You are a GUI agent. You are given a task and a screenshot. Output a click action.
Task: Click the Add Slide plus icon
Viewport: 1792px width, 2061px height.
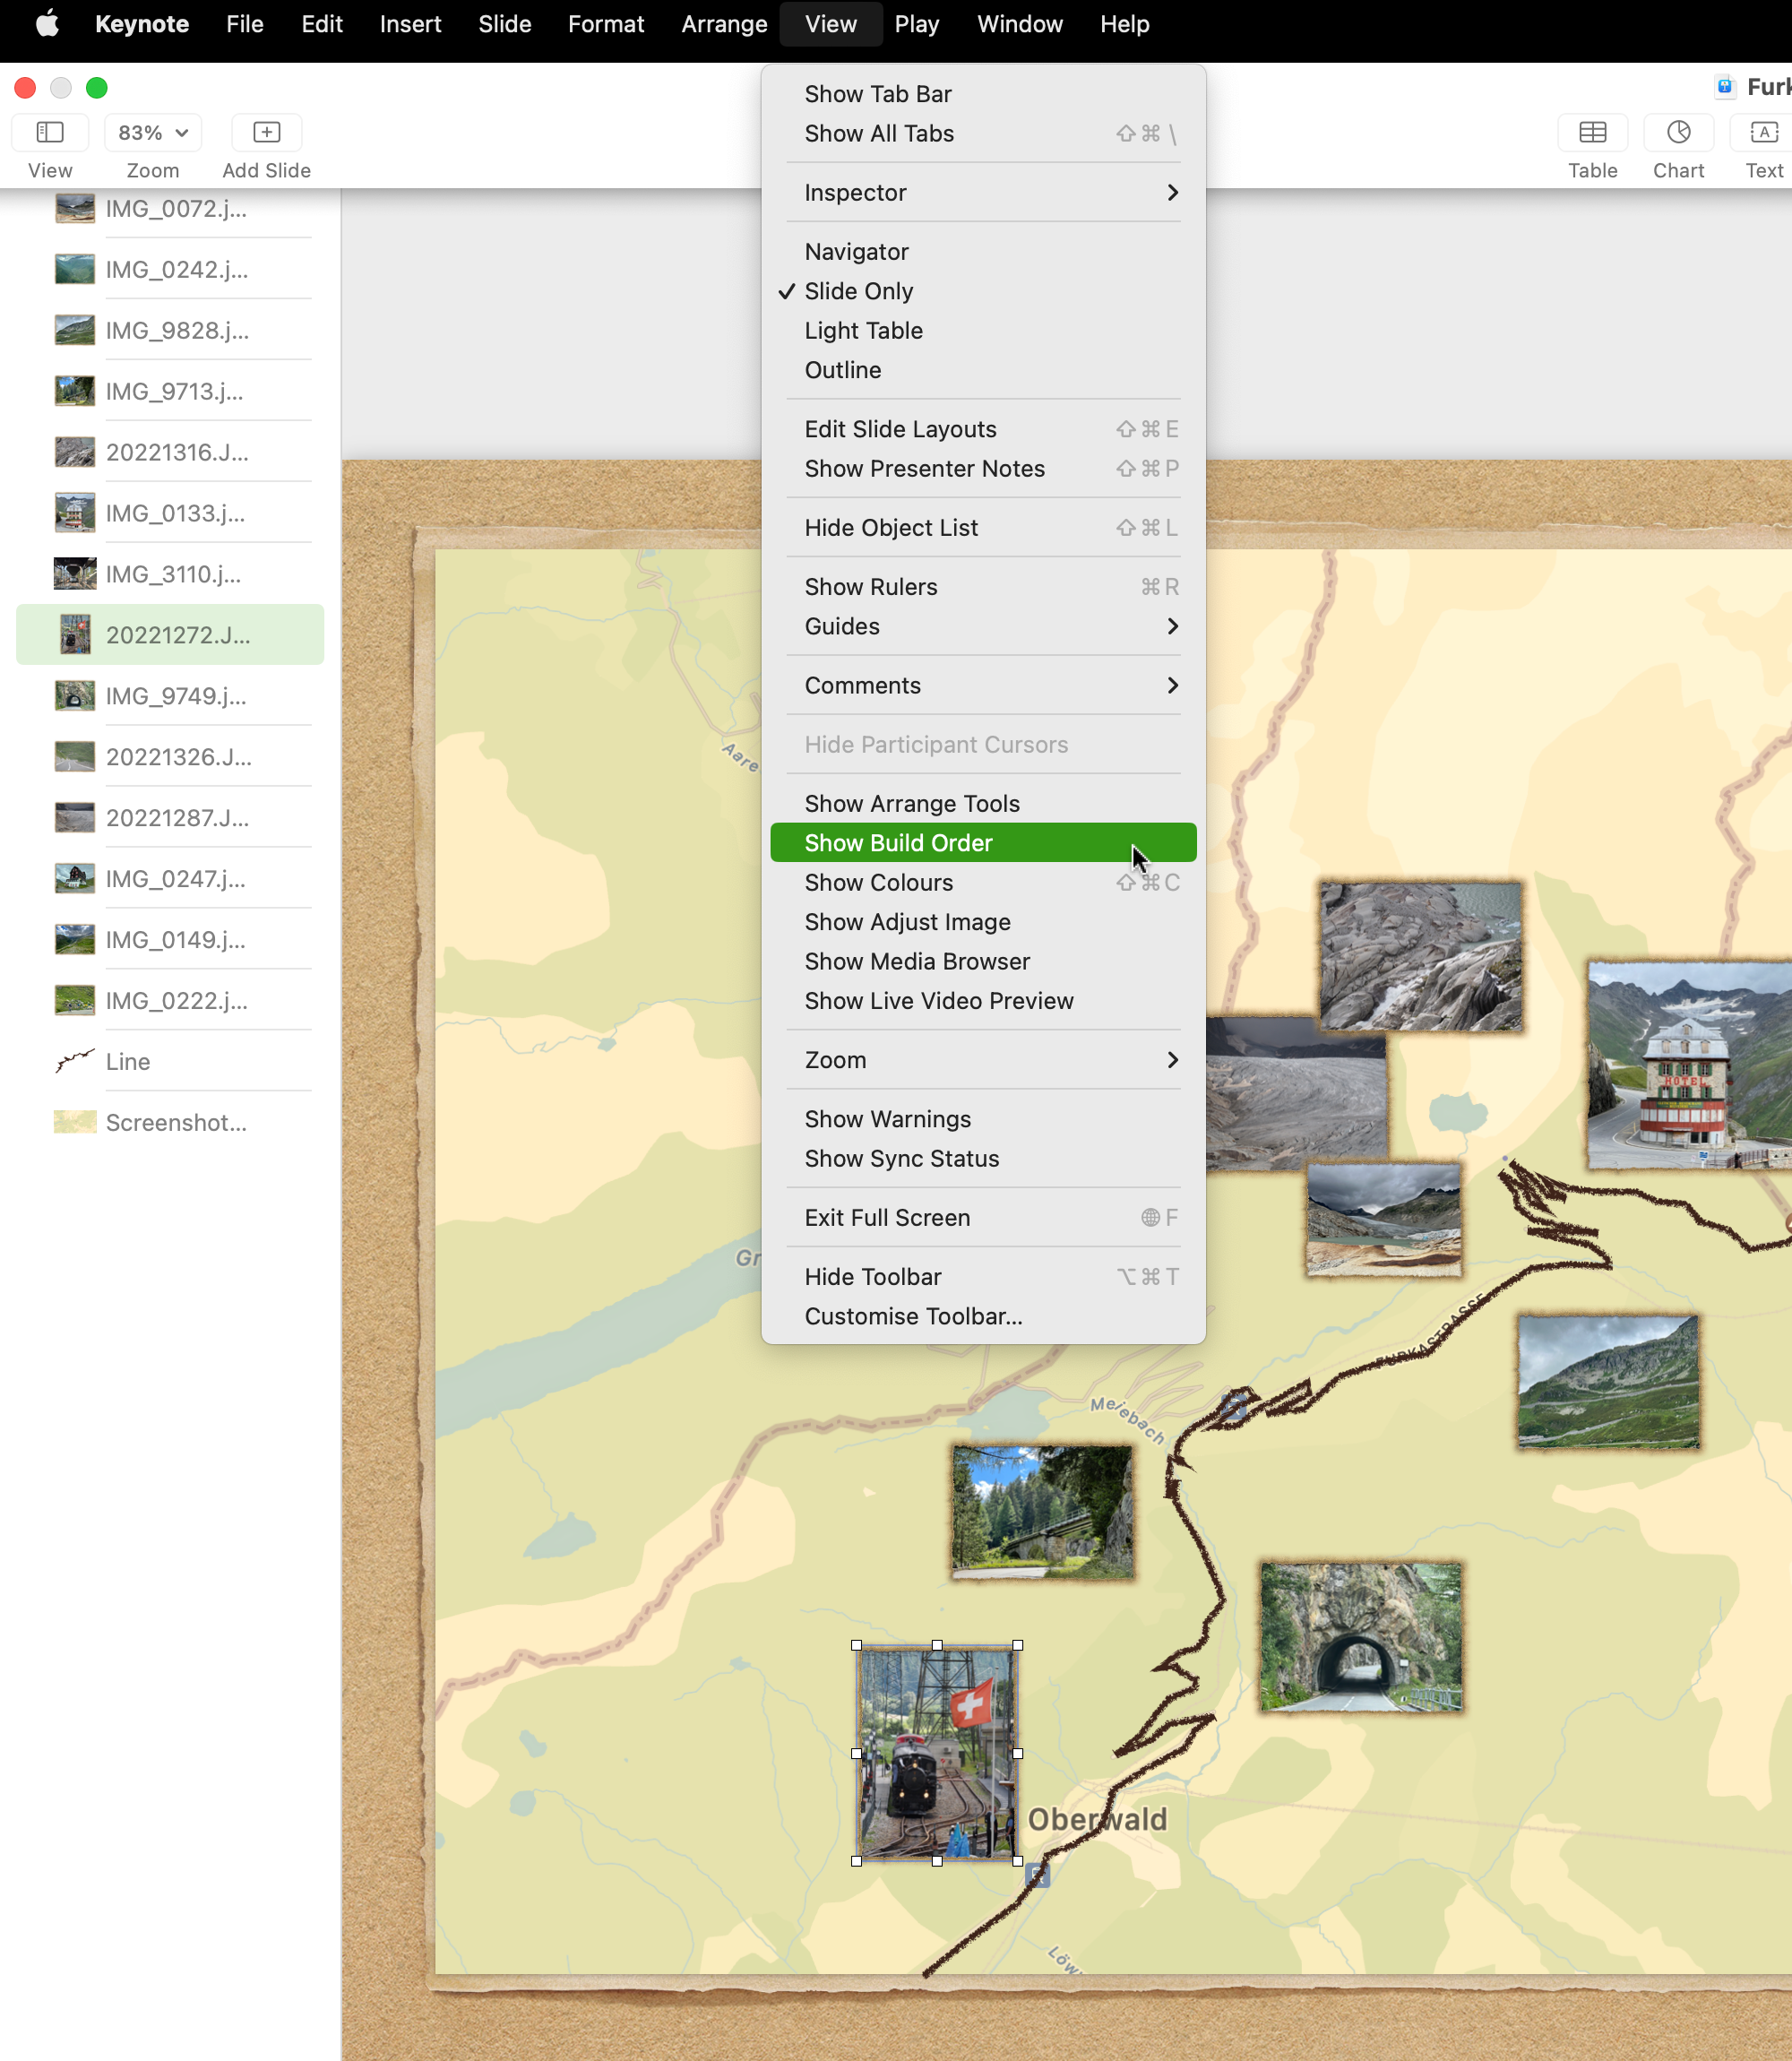click(x=266, y=132)
